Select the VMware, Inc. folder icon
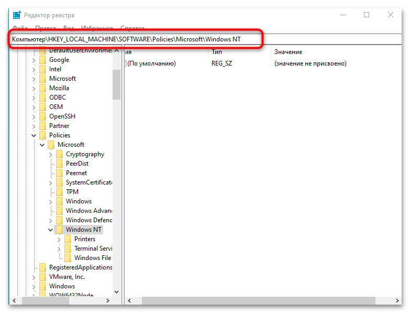 pos(42,277)
